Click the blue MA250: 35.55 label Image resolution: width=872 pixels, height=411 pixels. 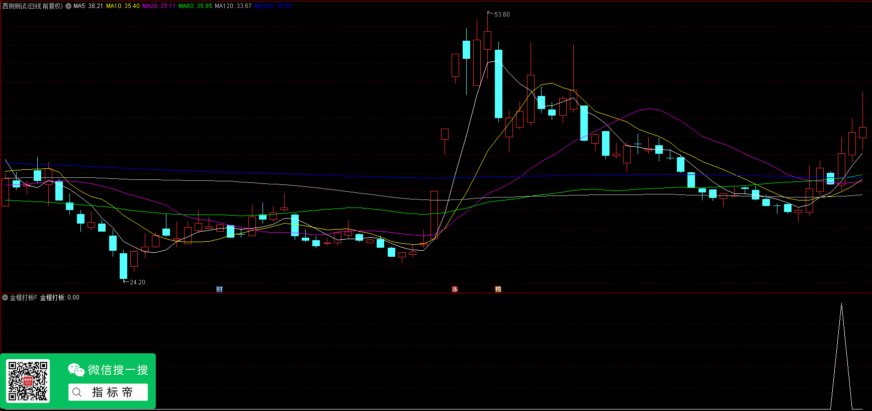tap(273, 6)
